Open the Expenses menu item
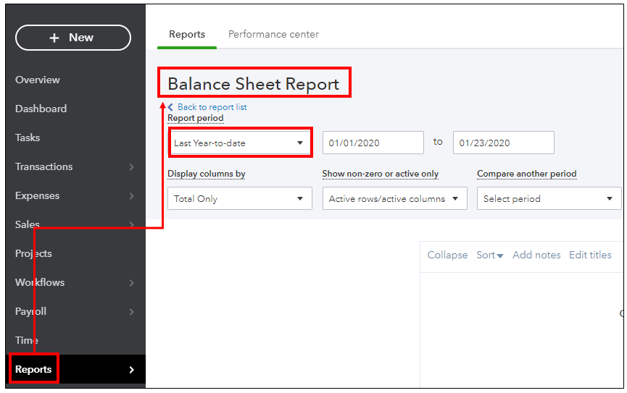 pos(37,195)
